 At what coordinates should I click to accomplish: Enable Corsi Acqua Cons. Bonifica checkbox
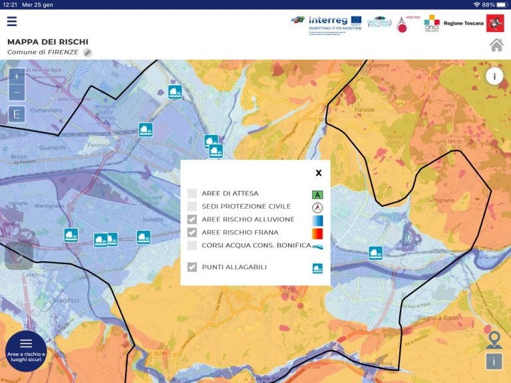click(192, 245)
